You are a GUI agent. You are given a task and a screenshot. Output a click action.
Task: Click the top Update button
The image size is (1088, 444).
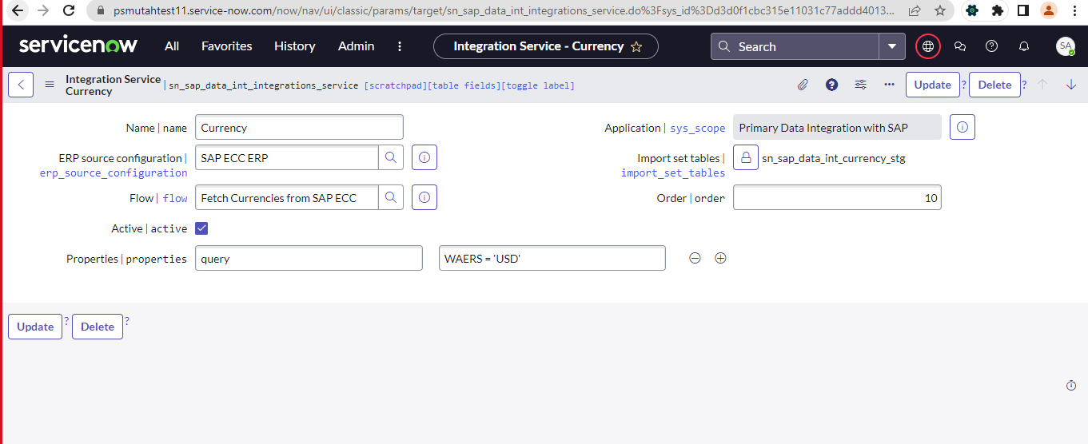[933, 85]
